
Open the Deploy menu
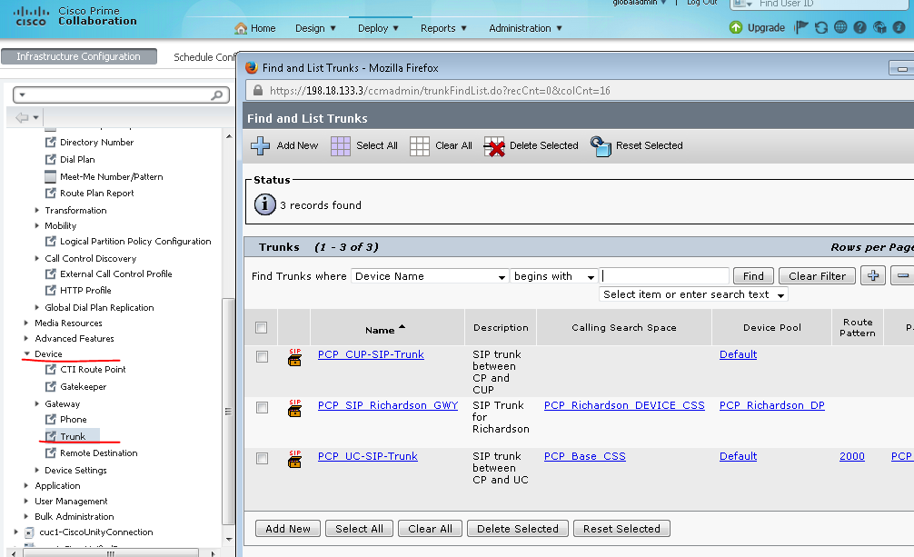(378, 28)
